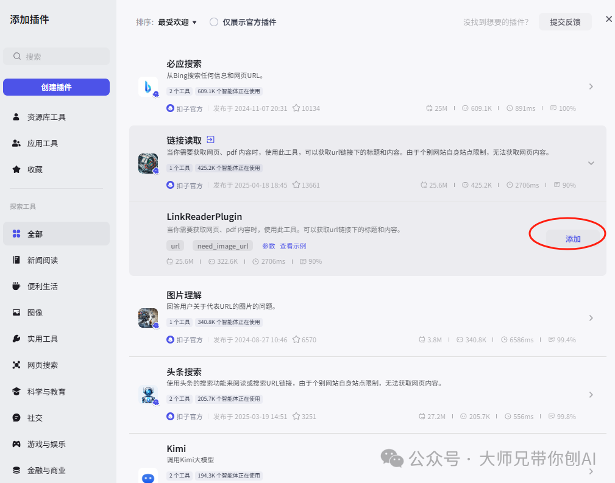
Task: Expand the 图片理解 plugin row
Action: (591, 318)
